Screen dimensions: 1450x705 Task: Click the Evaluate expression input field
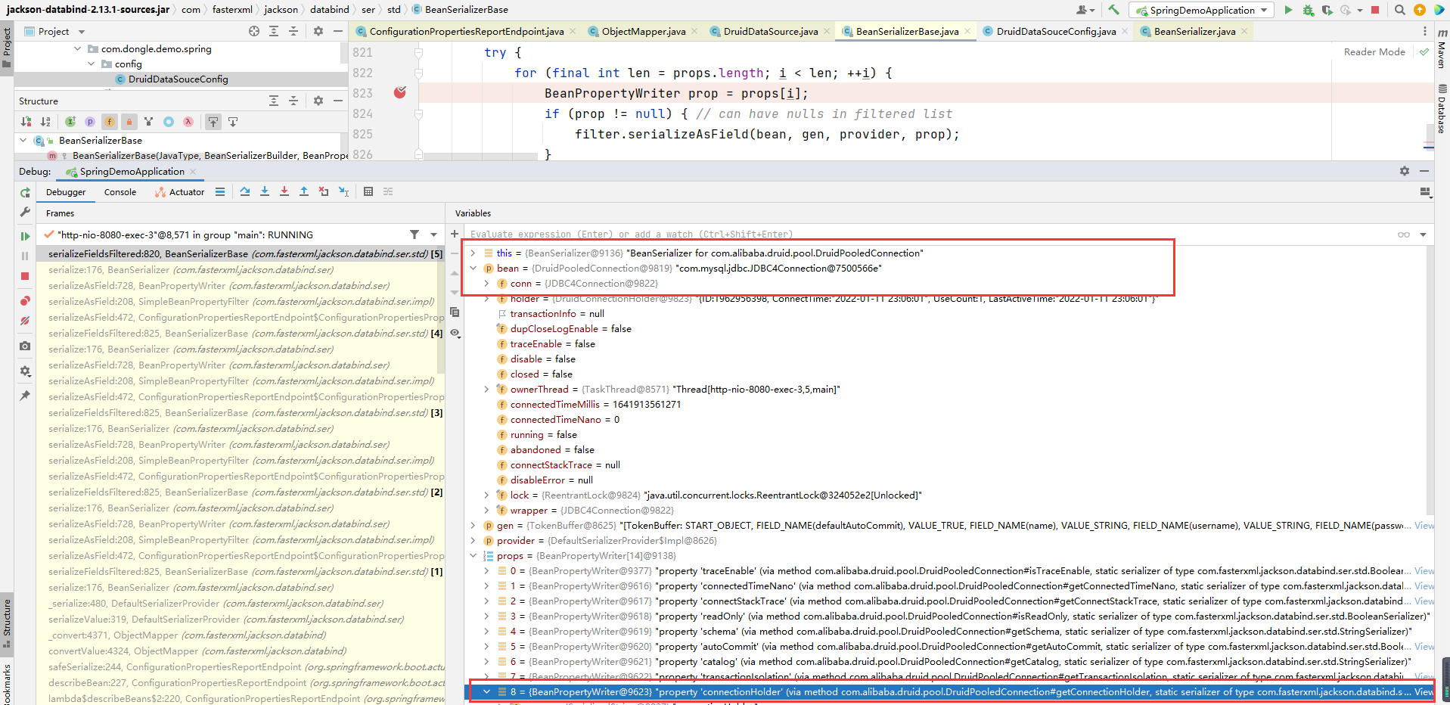pos(930,234)
